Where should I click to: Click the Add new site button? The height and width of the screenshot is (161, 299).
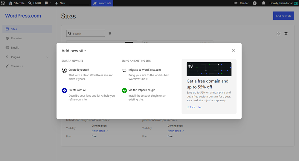click(283, 16)
